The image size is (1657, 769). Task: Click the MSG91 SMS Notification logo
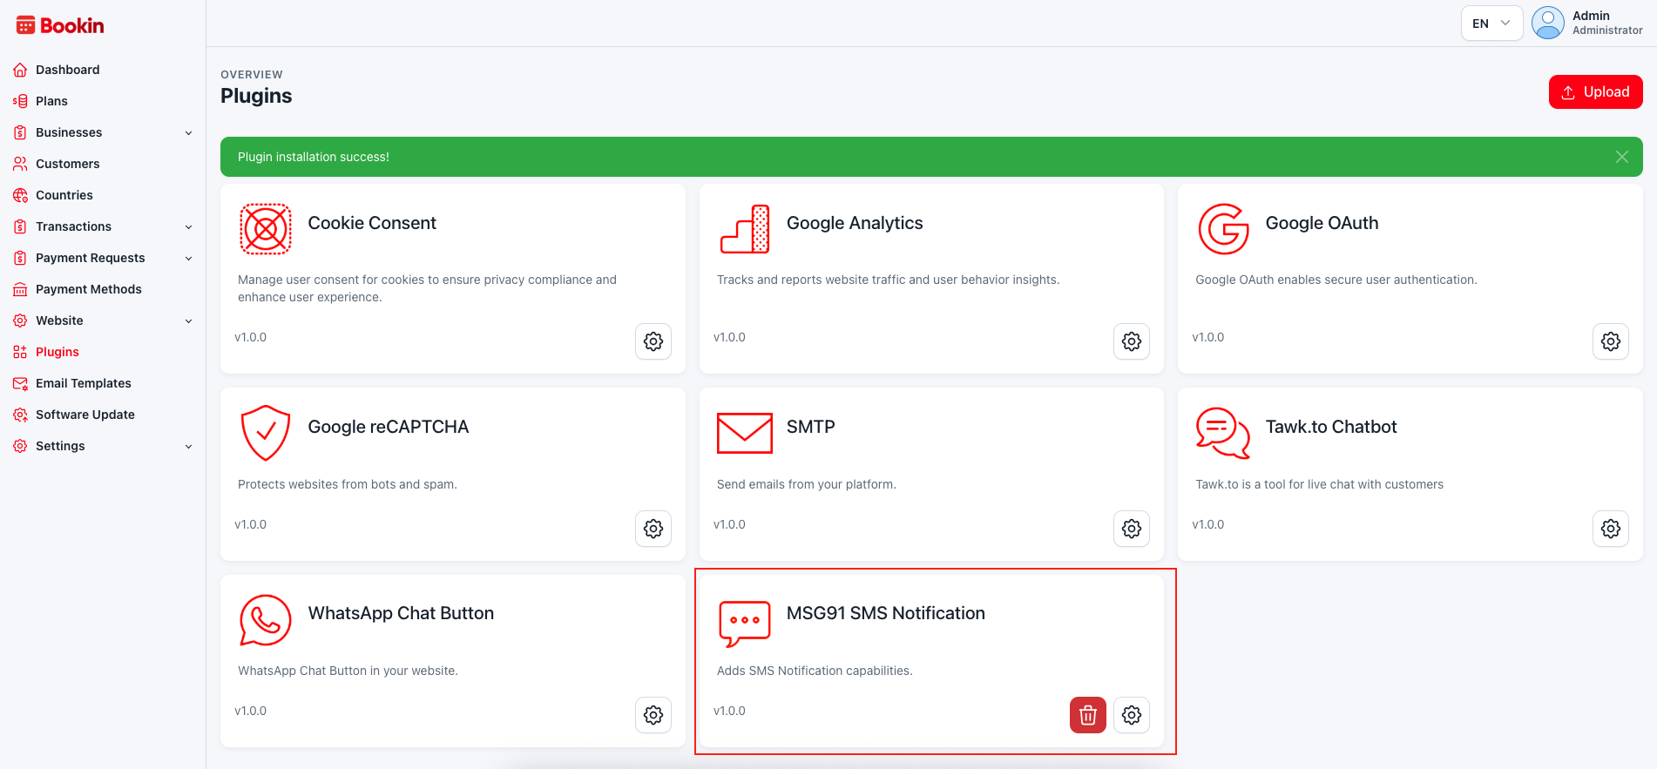pos(745,623)
